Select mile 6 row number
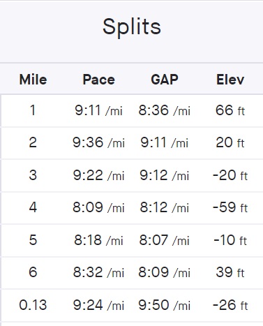 (33, 272)
